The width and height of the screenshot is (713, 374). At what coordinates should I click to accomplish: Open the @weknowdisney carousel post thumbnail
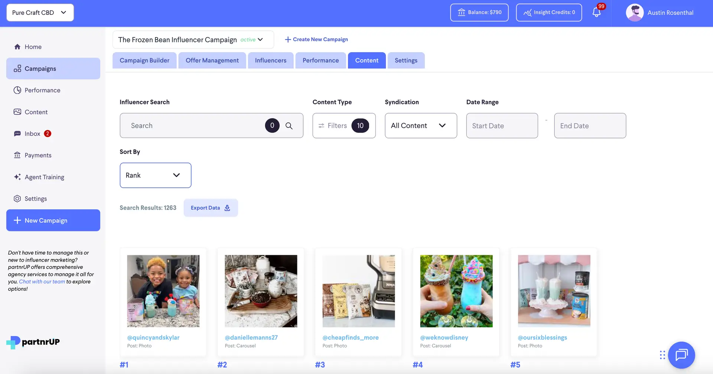click(x=456, y=291)
